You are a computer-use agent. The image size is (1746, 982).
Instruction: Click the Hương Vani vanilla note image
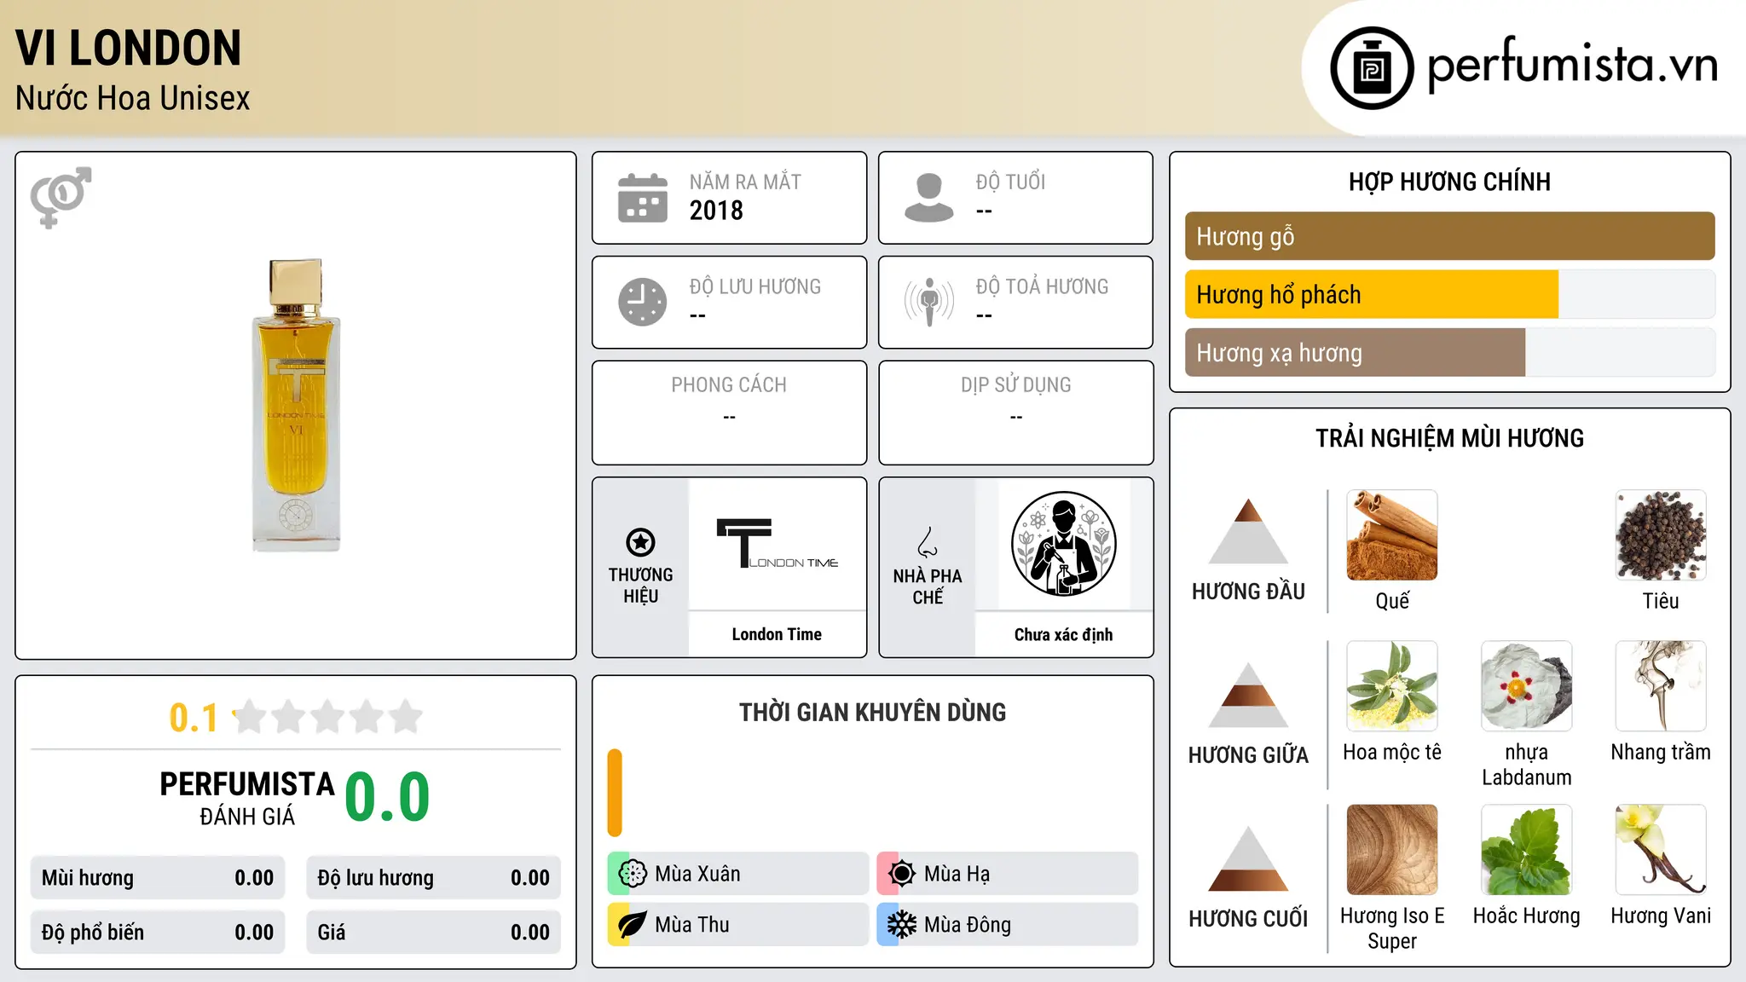click(1661, 850)
